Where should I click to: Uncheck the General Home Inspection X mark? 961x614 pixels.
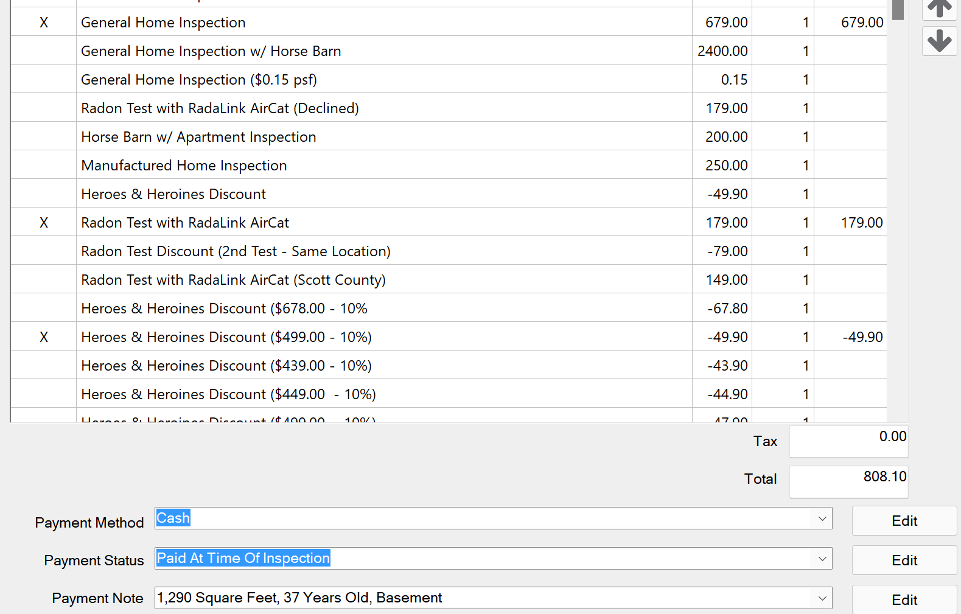point(44,23)
